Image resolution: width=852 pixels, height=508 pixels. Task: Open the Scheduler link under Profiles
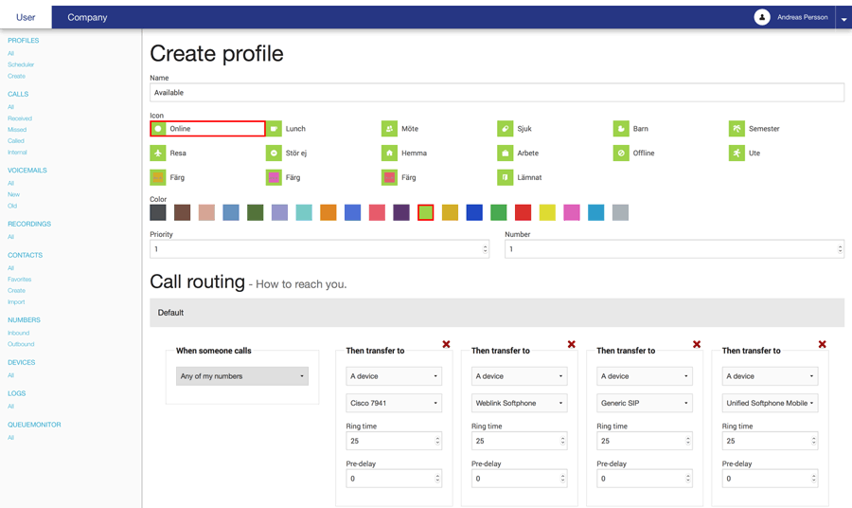tap(21, 64)
